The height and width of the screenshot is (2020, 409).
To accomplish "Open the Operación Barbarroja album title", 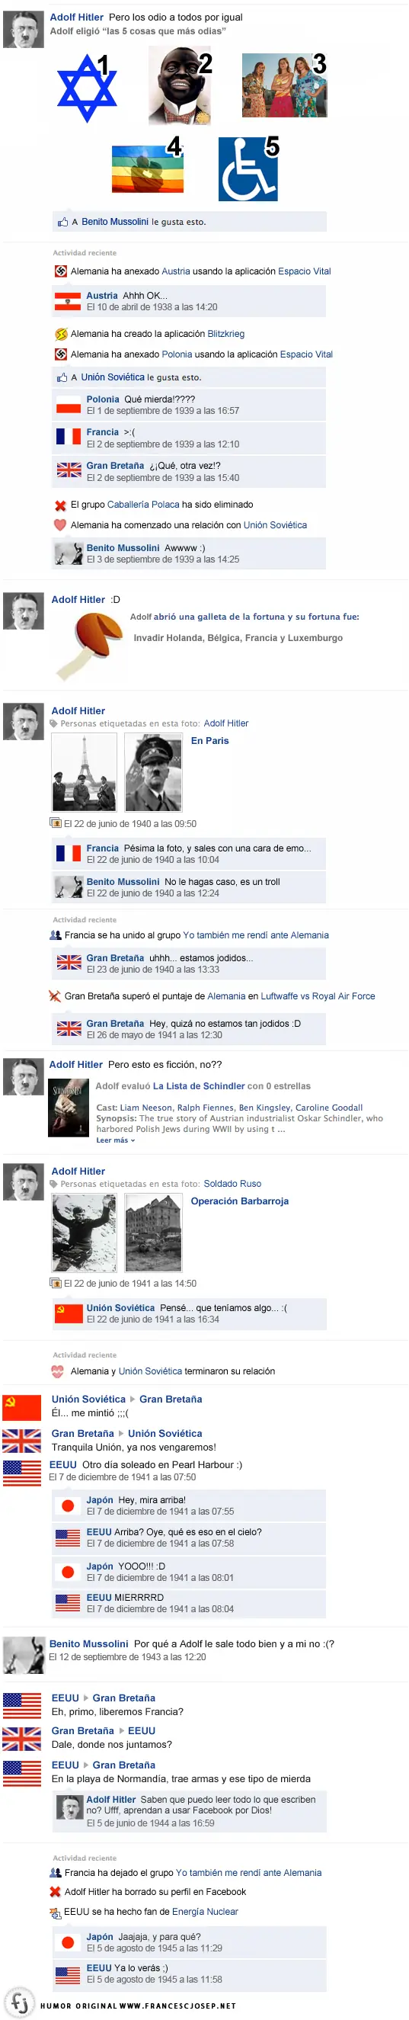I will point(240,1201).
